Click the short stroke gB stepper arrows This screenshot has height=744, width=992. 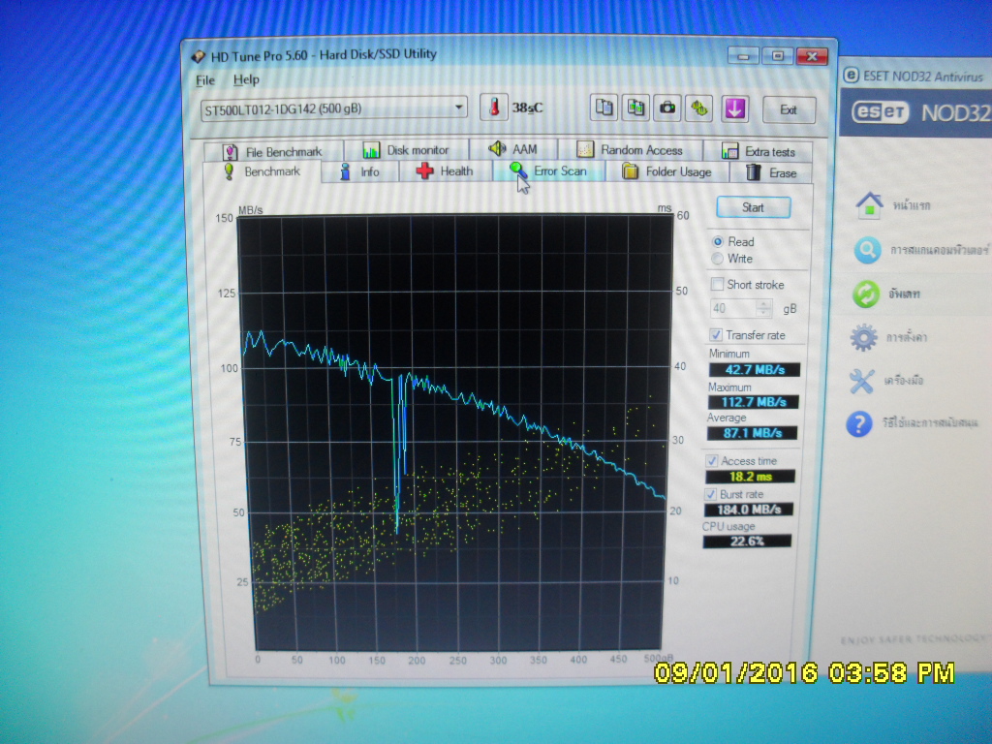pyautogui.click(x=764, y=308)
